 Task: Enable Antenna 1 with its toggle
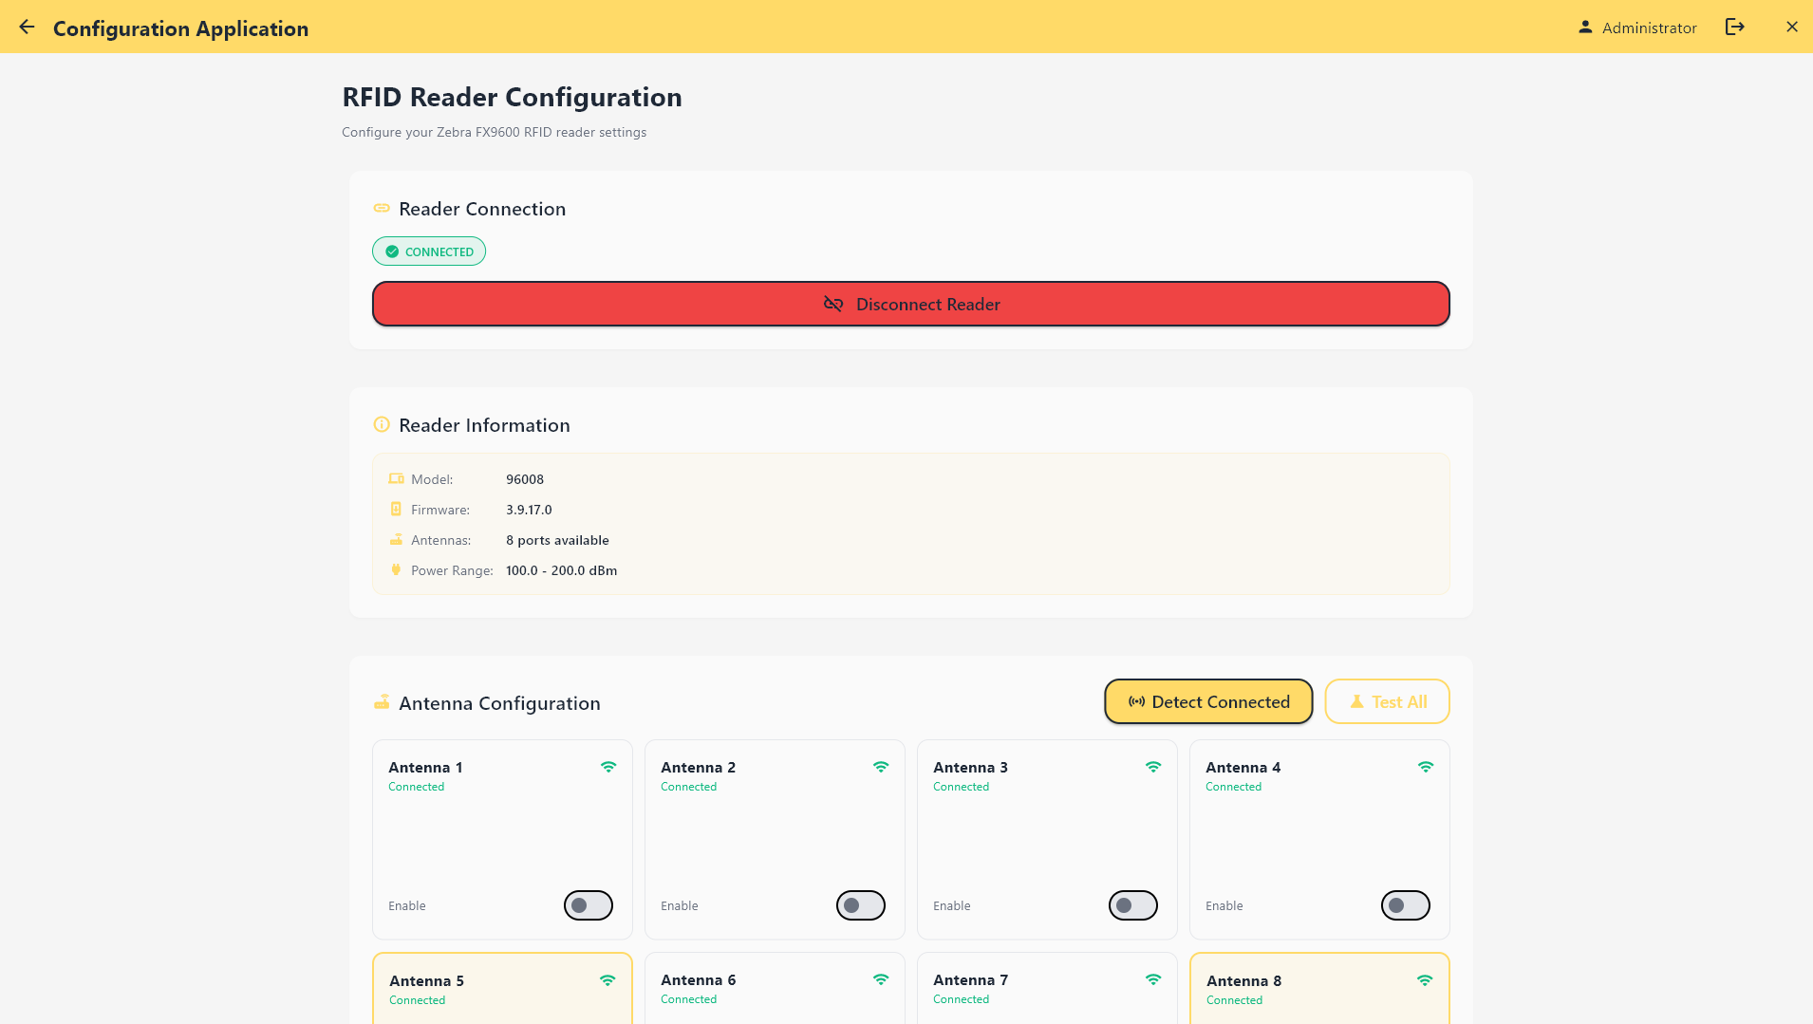588,905
